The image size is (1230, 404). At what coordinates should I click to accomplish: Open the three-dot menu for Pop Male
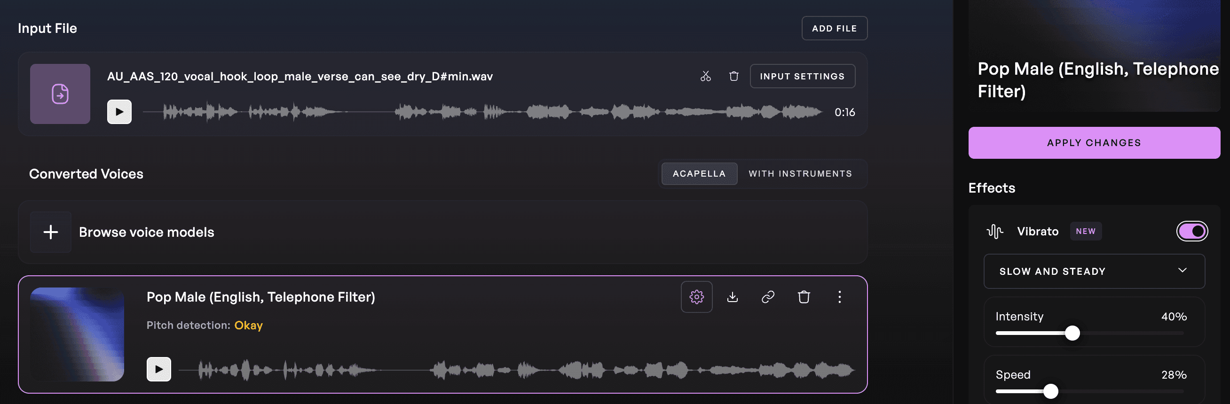[x=839, y=297]
